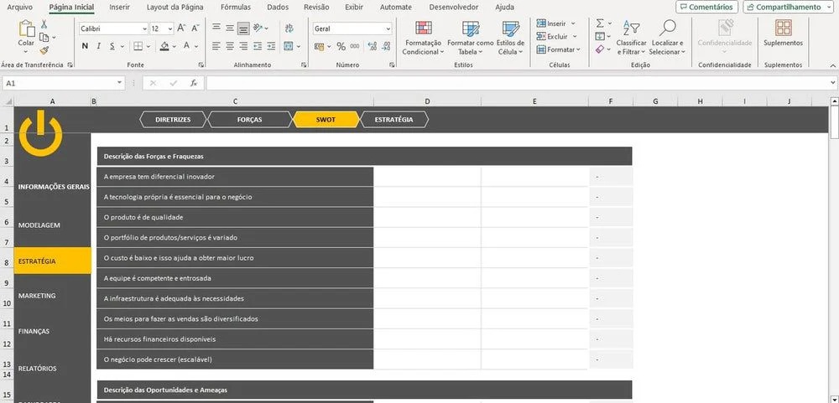
Task: Click the Merge and Center icon
Action: coord(289,46)
